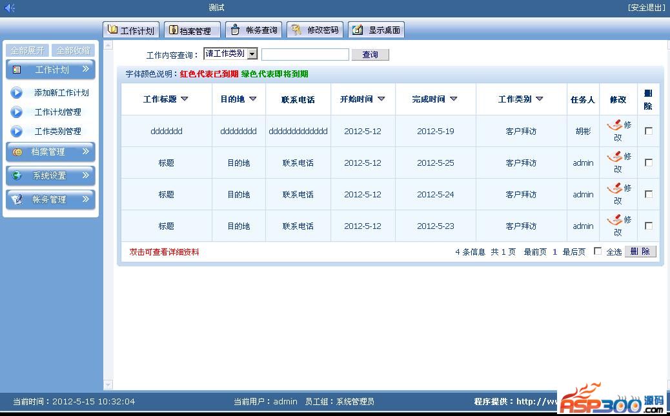Open the 工作计划 top tab
Viewport: 670px width, 416px height.
[x=131, y=30]
